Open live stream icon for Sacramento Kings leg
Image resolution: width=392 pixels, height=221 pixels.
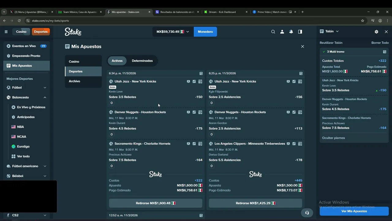pos(188,144)
